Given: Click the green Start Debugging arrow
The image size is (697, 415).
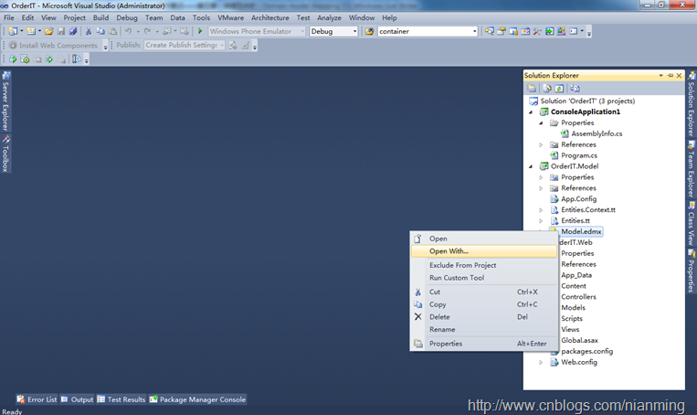Looking at the screenshot, I should click(x=200, y=31).
